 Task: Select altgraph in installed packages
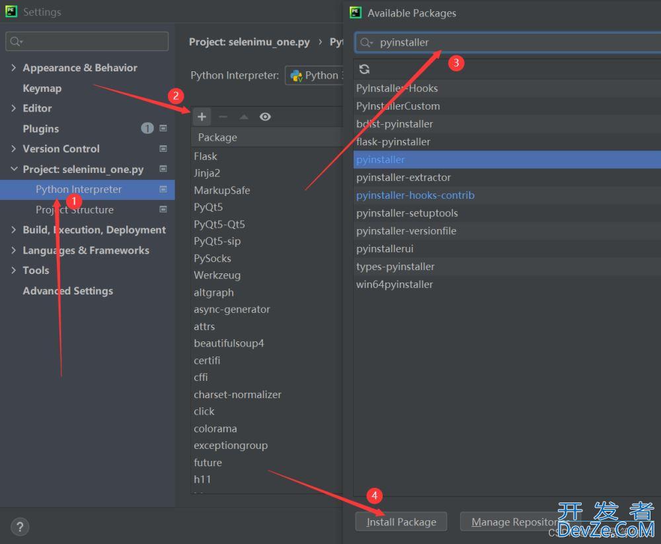pos(266,292)
